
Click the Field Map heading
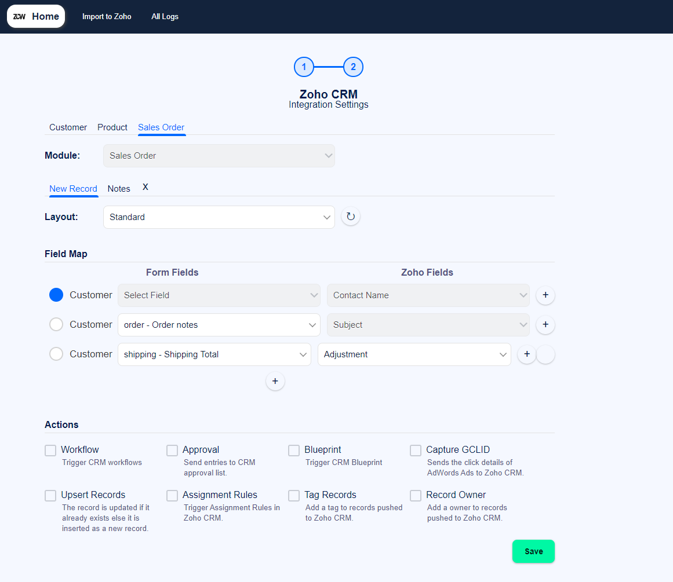tap(66, 254)
